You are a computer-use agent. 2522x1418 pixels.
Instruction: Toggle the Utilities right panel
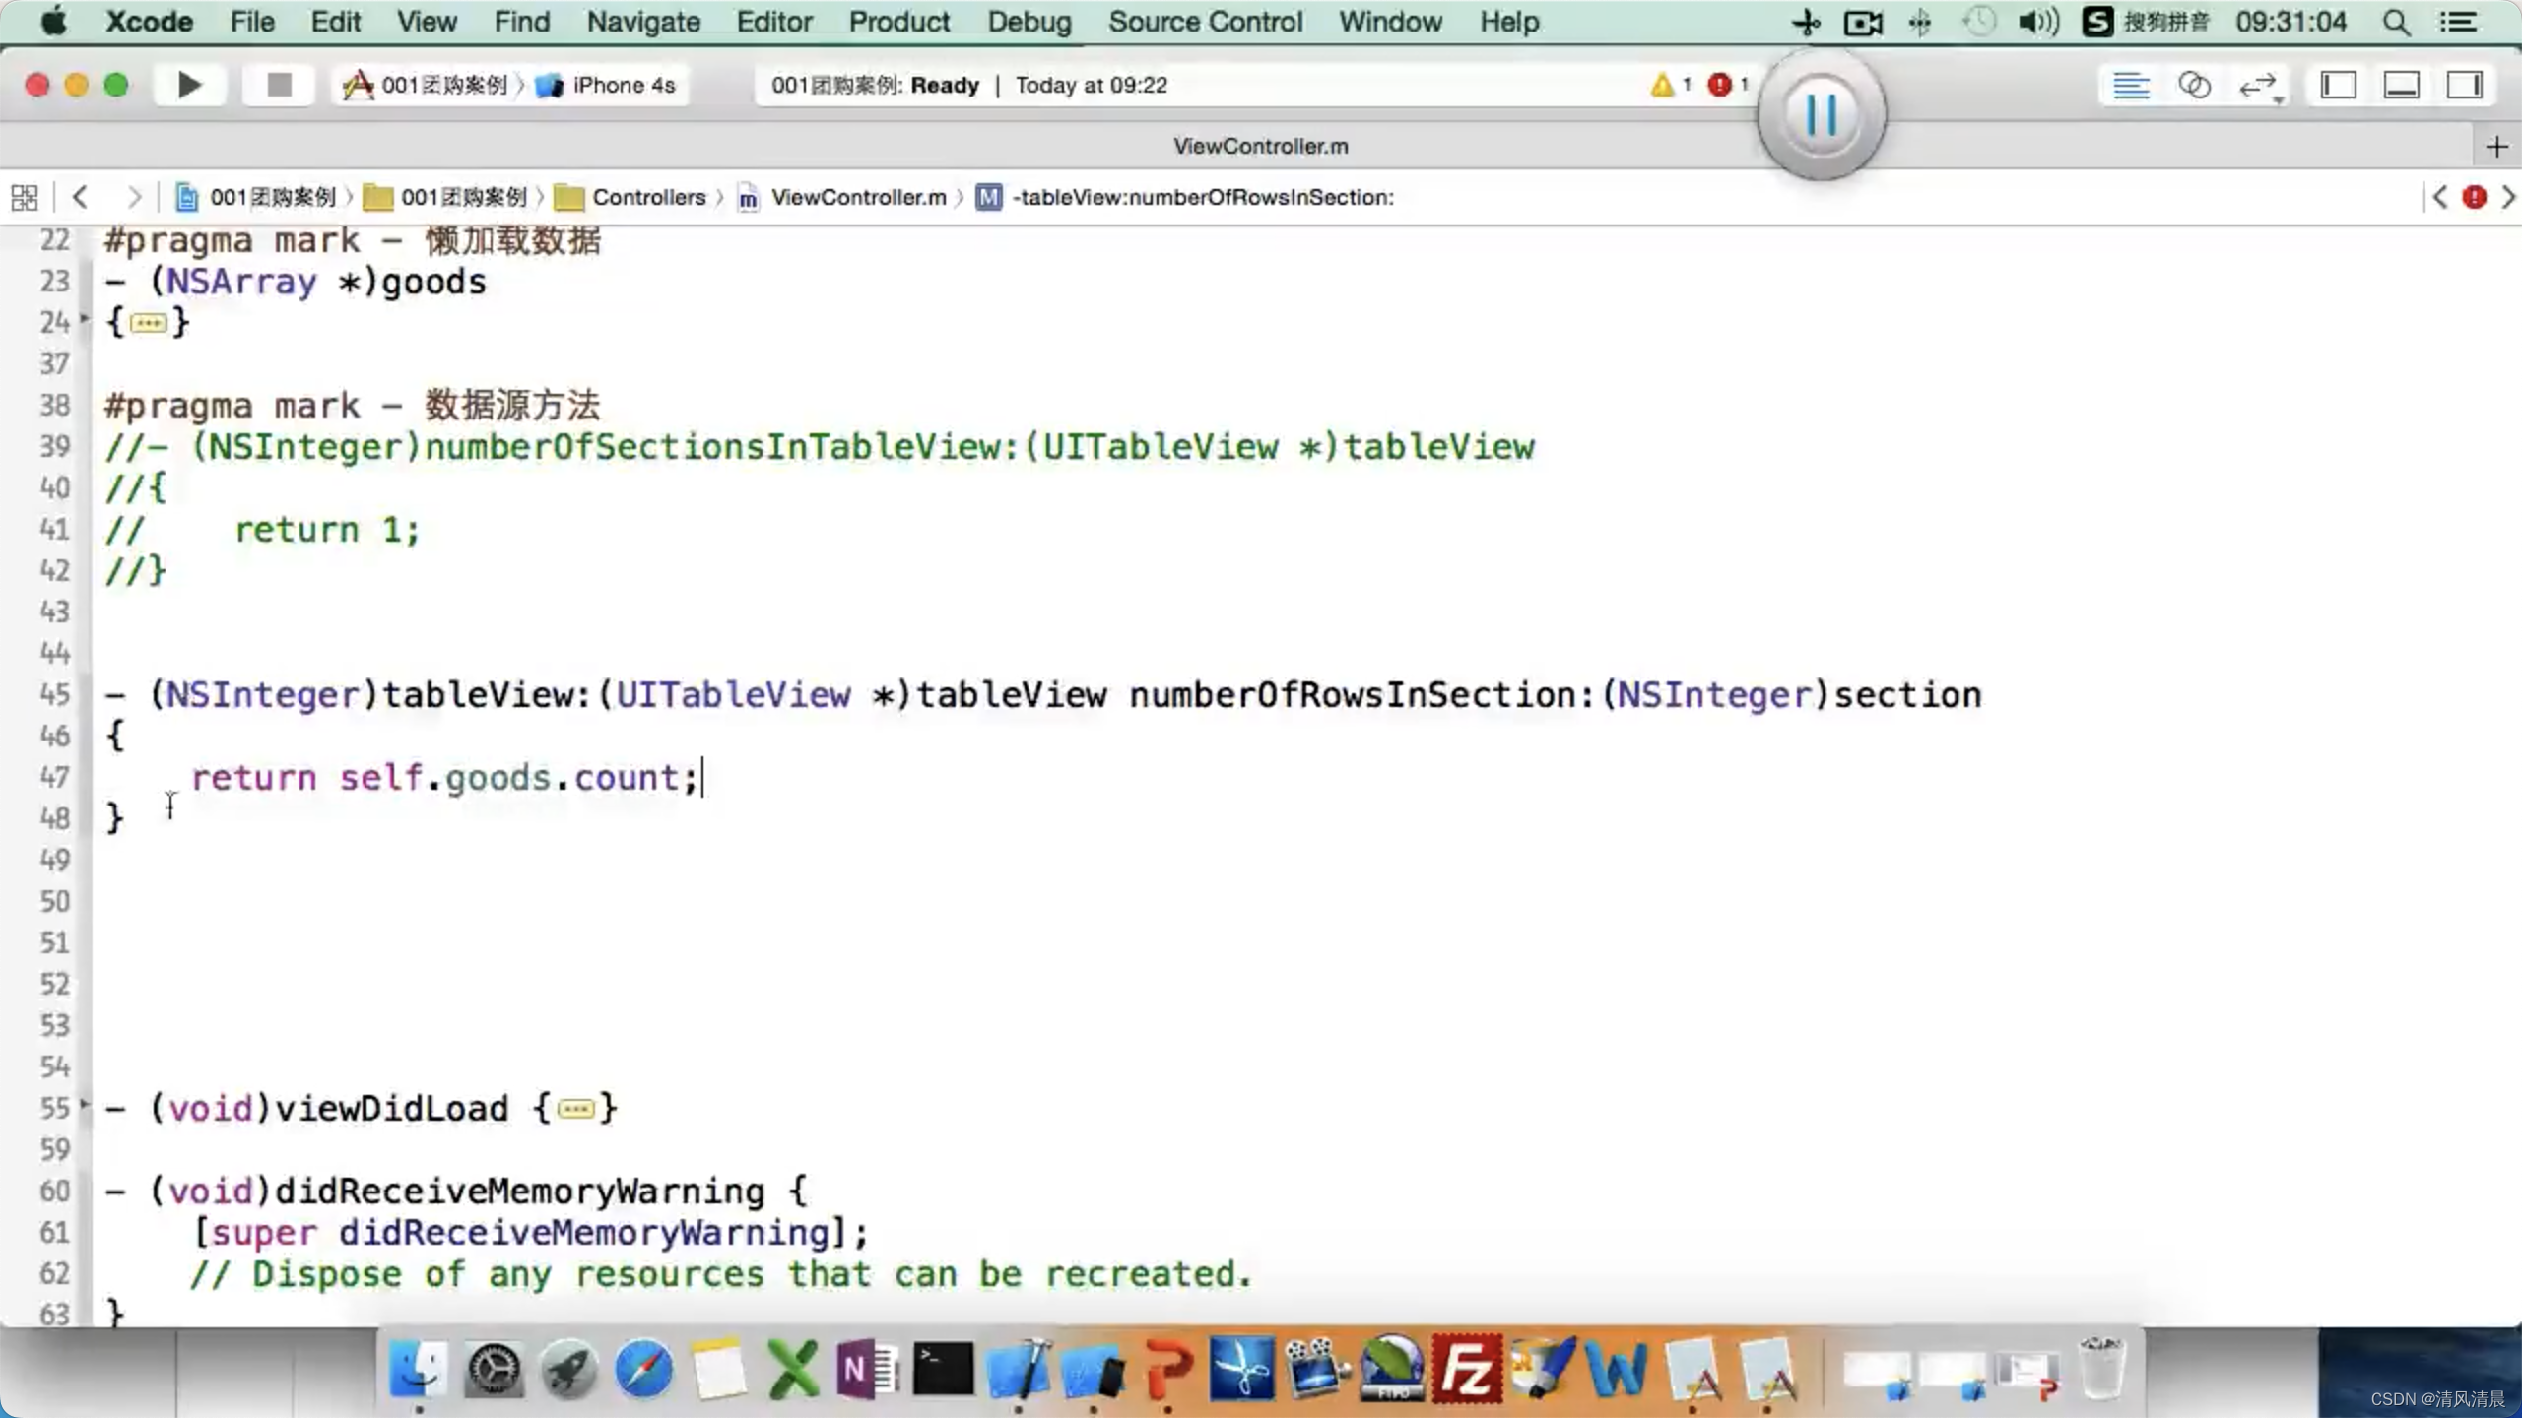coord(2464,86)
